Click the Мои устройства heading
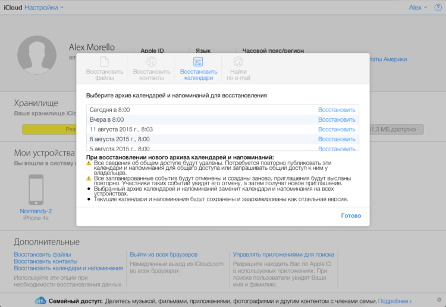This screenshot has height=307, width=446. tap(45, 153)
